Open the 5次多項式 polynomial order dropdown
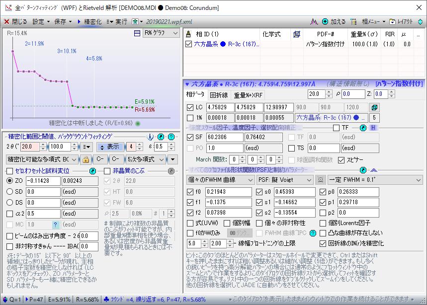Image resolution: width=427 pixels, height=305 pixels. (x=146, y=159)
